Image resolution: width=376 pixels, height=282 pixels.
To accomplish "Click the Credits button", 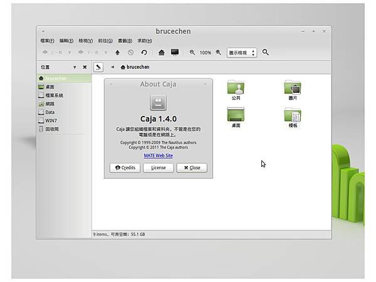I will point(125,167).
